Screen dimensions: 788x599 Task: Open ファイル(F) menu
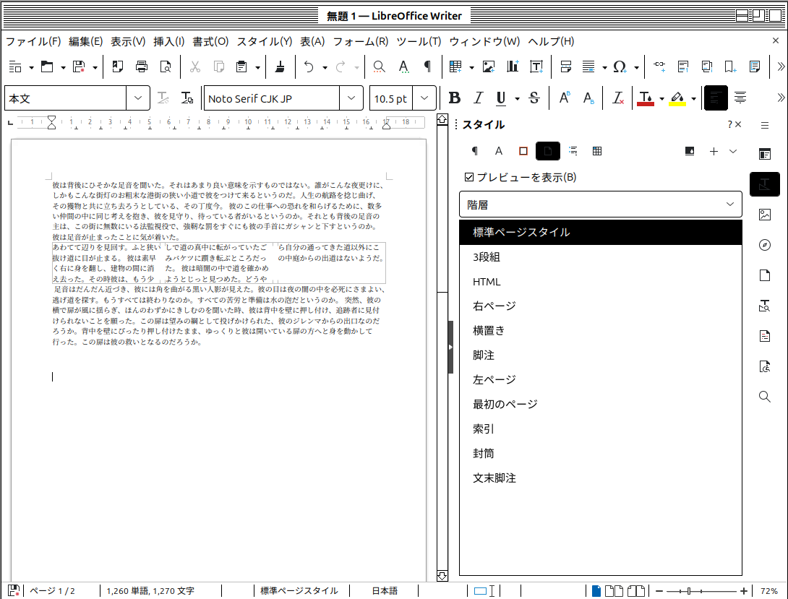[x=33, y=42]
